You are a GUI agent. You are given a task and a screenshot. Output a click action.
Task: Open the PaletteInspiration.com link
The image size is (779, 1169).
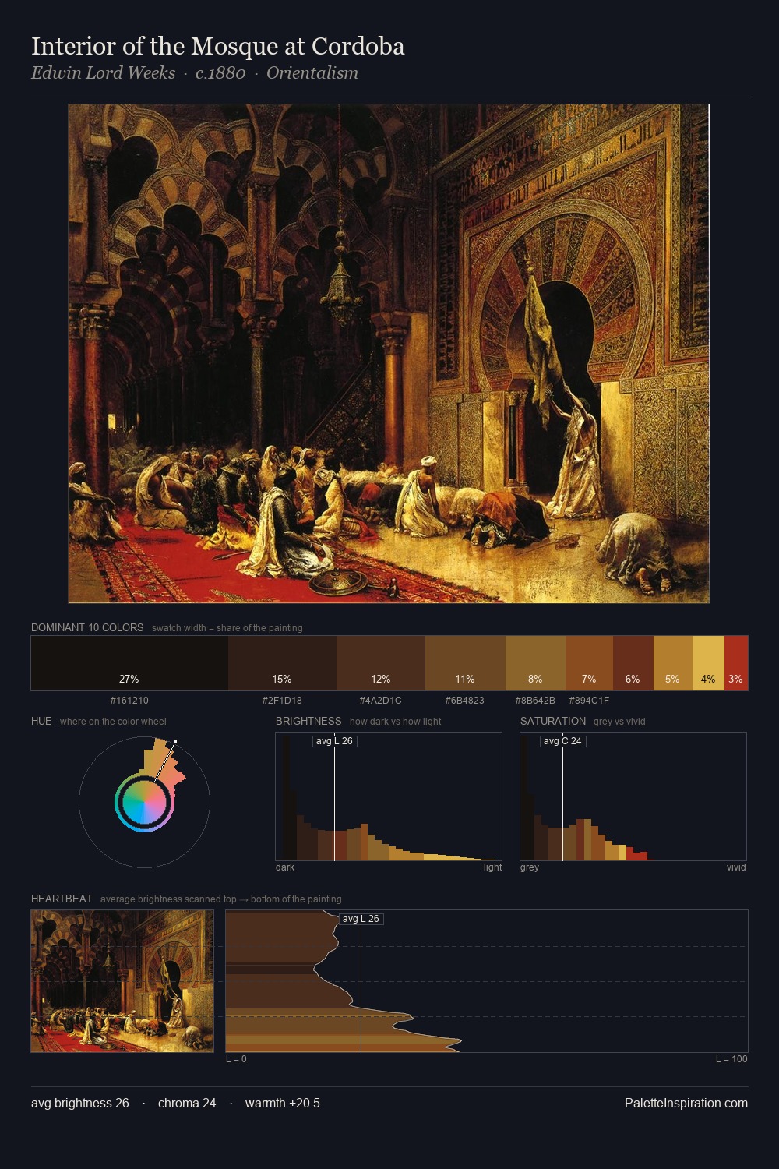[x=686, y=1103]
